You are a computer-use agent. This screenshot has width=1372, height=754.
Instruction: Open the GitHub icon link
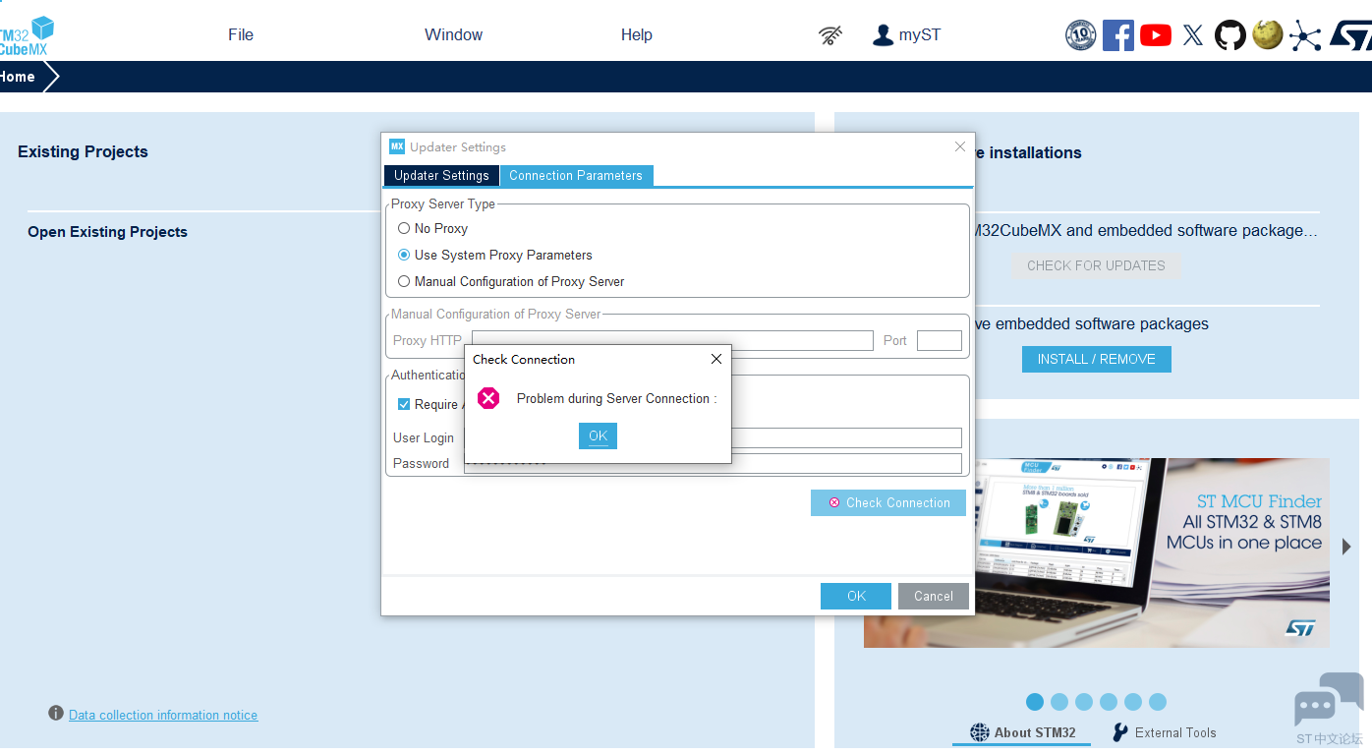click(x=1229, y=35)
